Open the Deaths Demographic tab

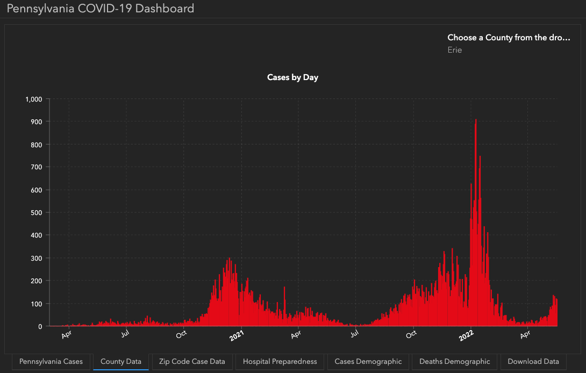(x=455, y=362)
